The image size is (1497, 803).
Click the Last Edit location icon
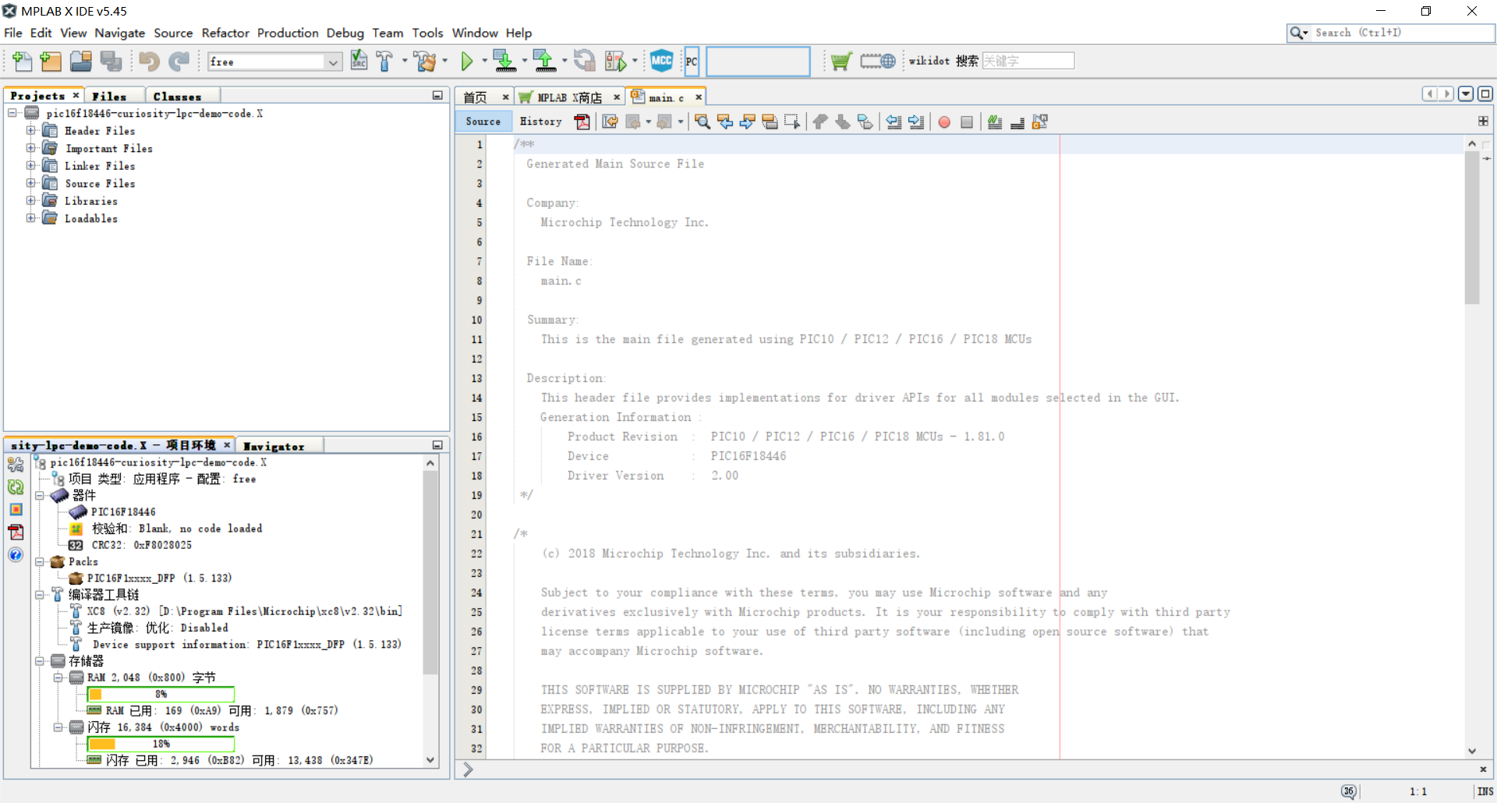click(x=610, y=122)
